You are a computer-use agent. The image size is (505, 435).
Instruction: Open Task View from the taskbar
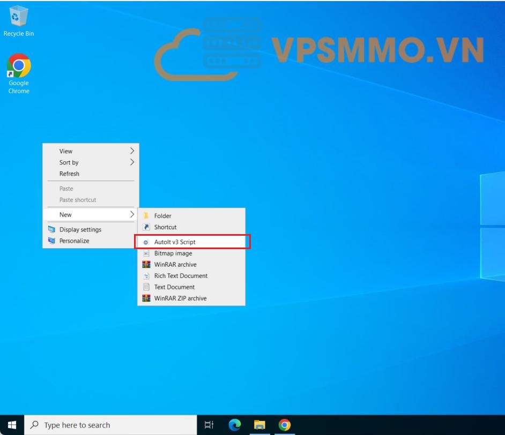point(209,425)
